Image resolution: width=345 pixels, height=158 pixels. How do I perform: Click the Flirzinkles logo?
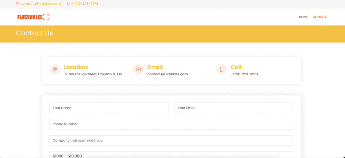[33, 17]
